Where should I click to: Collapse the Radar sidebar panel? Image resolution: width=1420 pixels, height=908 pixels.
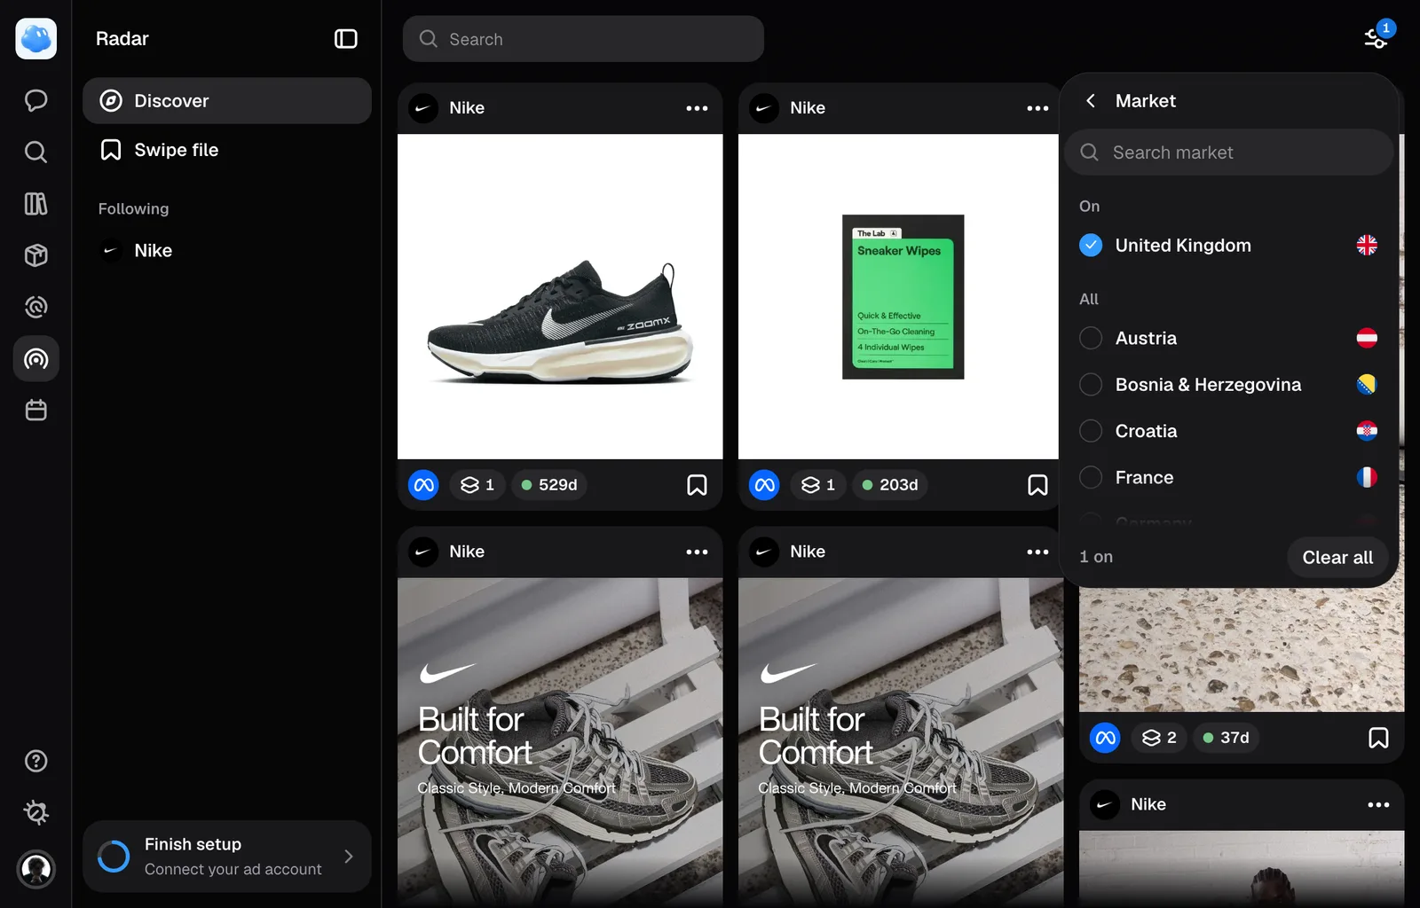(x=345, y=38)
